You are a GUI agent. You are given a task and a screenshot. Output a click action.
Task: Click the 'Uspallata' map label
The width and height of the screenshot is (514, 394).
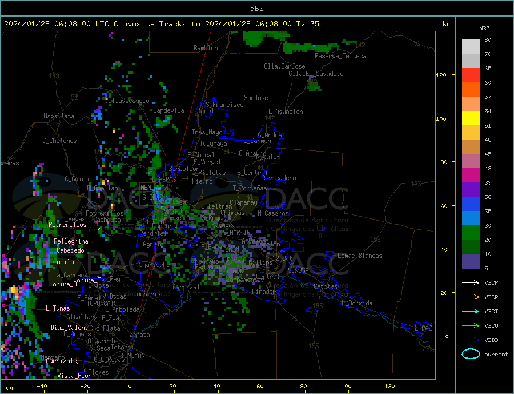59,116
